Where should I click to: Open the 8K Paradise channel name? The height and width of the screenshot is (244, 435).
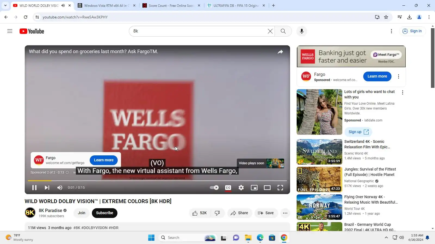pyautogui.click(x=50, y=210)
